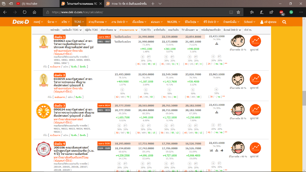Click the เข้าสู่ระบบ login link

[x=268, y=22]
